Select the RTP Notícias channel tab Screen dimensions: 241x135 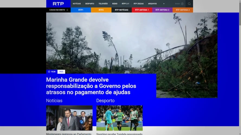click(x=121, y=10)
